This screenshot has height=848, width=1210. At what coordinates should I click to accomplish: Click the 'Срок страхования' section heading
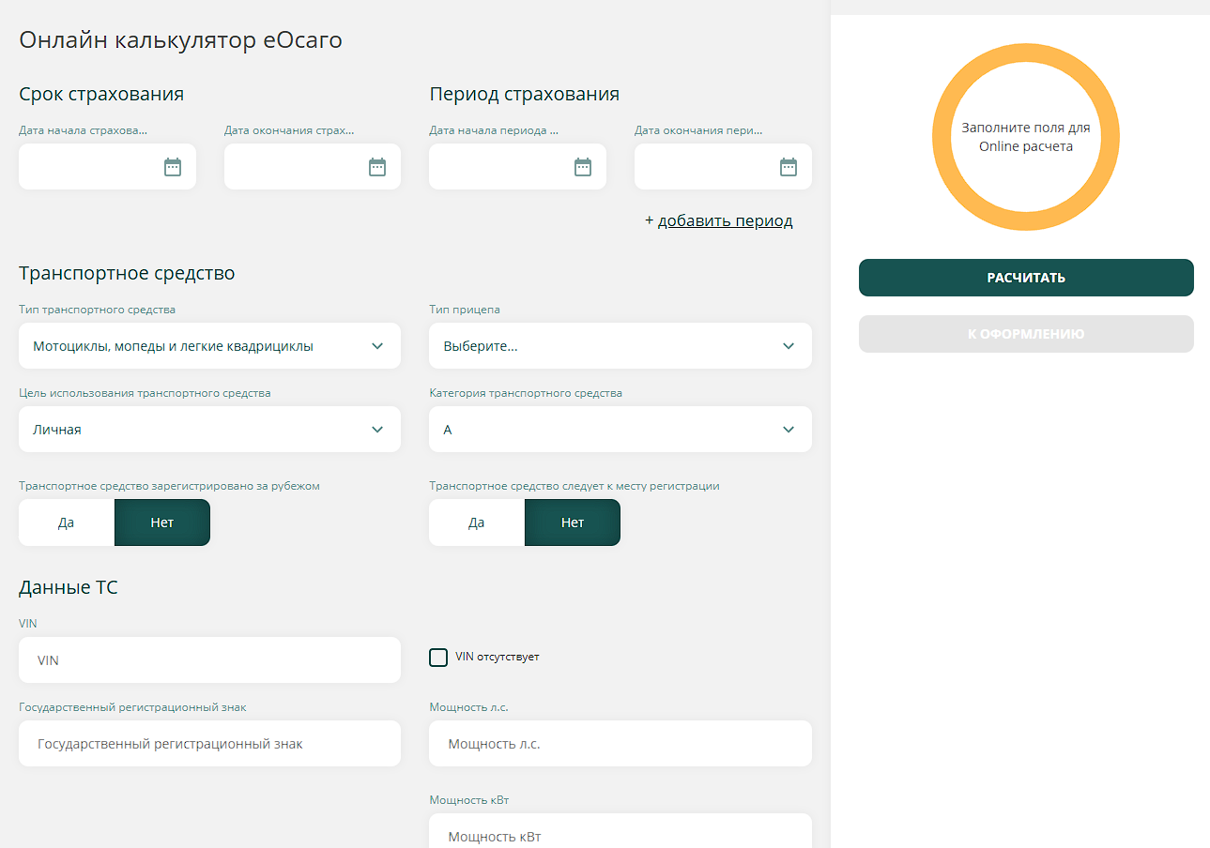click(x=101, y=94)
